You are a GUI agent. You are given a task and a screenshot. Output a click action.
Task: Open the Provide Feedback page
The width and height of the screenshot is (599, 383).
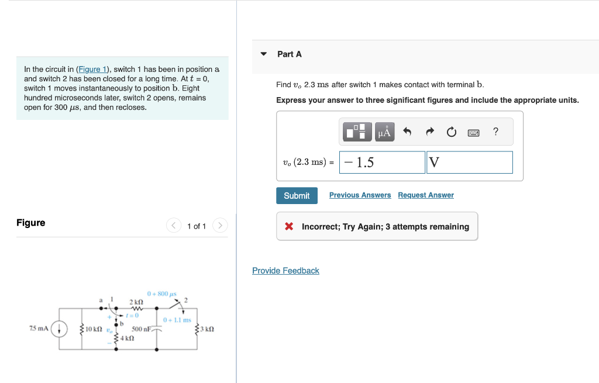pyautogui.click(x=285, y=270)
